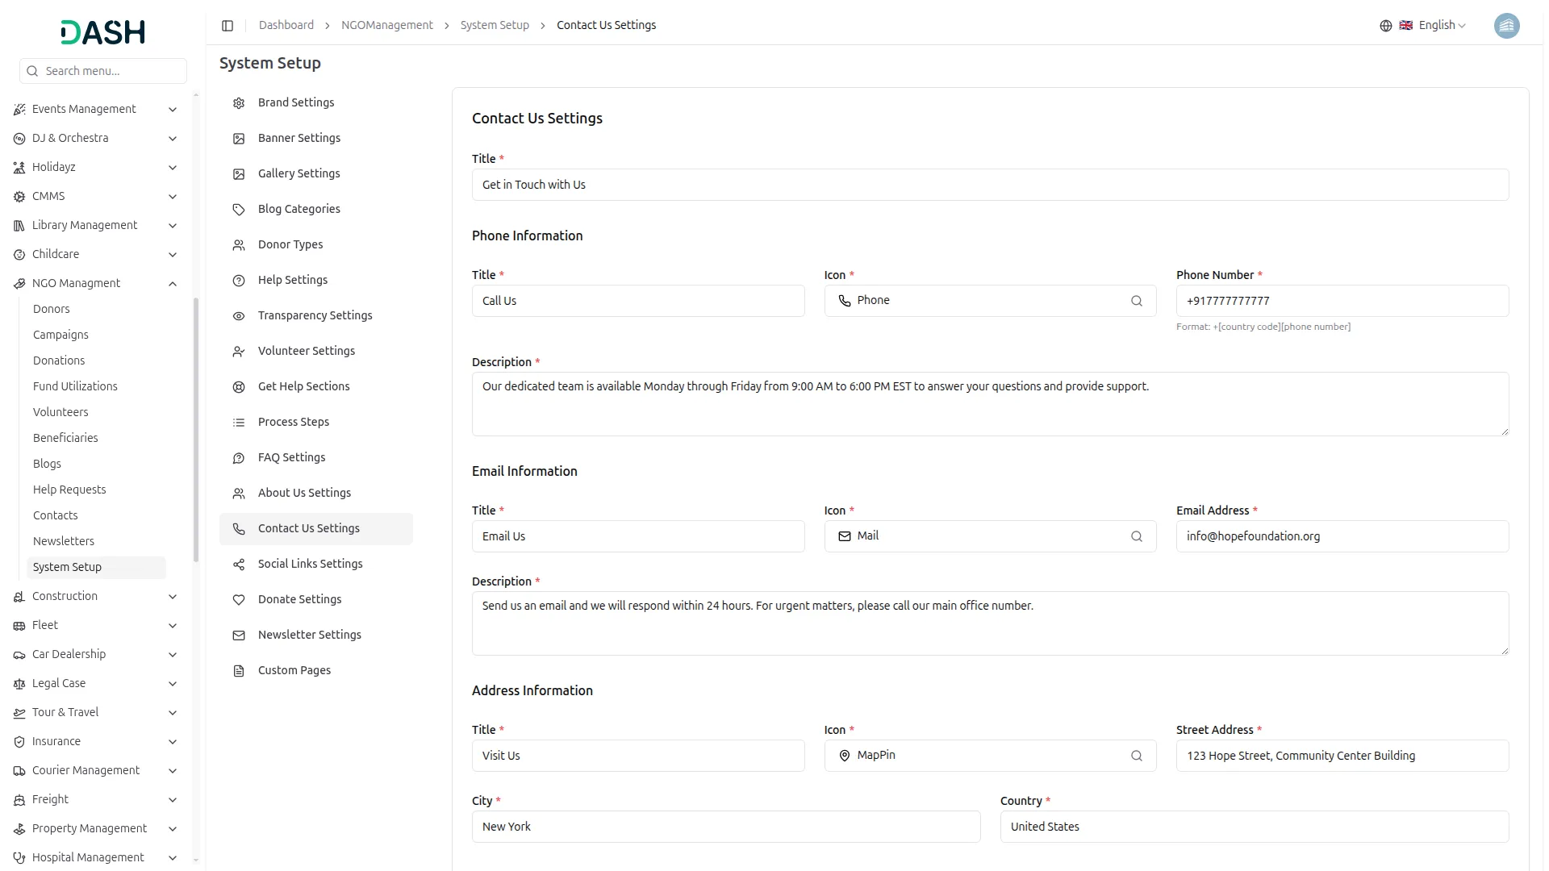Viewport: 1549px width, 871px height.
Task: Go to Donors in NGO submenu
Action: (x=51, y=309)
